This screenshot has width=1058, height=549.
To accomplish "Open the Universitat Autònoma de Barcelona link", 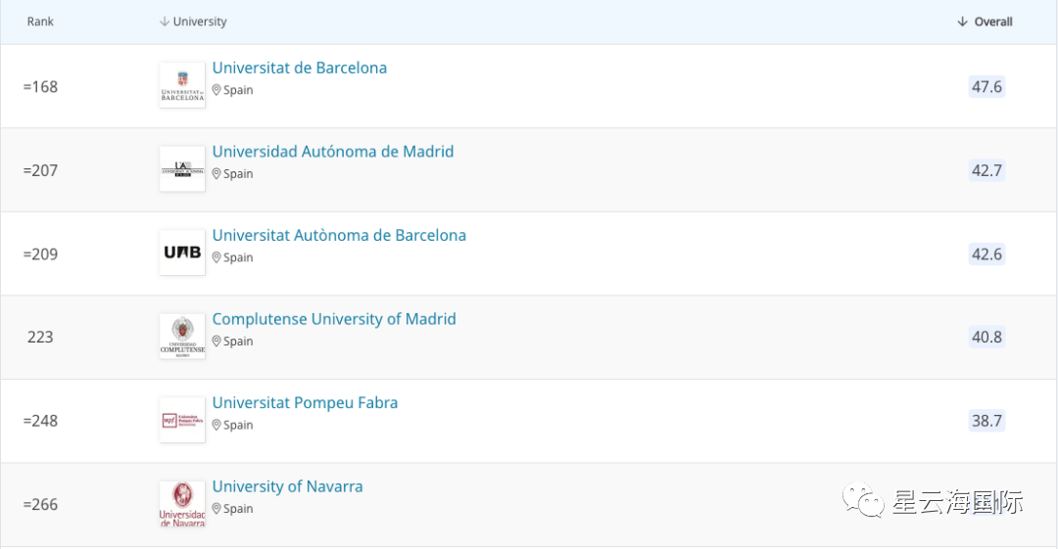I will pos(339,236).
